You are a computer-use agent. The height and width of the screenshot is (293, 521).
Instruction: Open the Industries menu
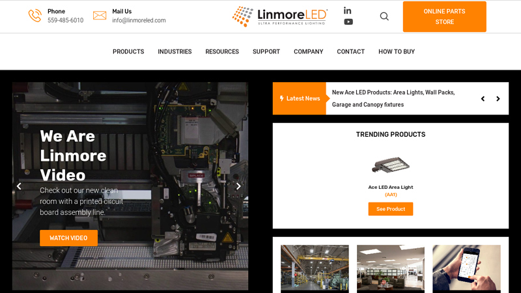tap(175, 51)
